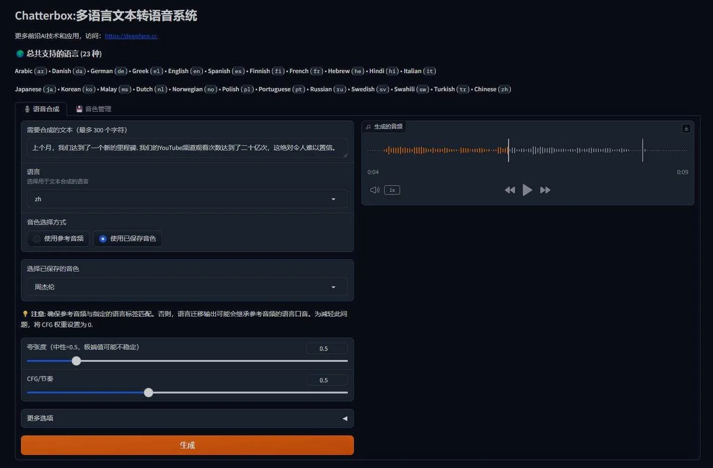Screen dimensions: 713x468
Task: Switch to the 音色管理 tab
Action: coord(94,109)
